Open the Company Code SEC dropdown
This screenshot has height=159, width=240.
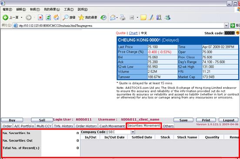(x=133, y=132)
